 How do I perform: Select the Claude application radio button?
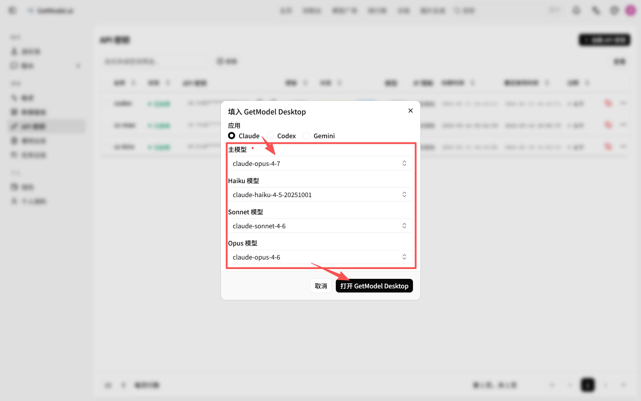click(232, 136)
